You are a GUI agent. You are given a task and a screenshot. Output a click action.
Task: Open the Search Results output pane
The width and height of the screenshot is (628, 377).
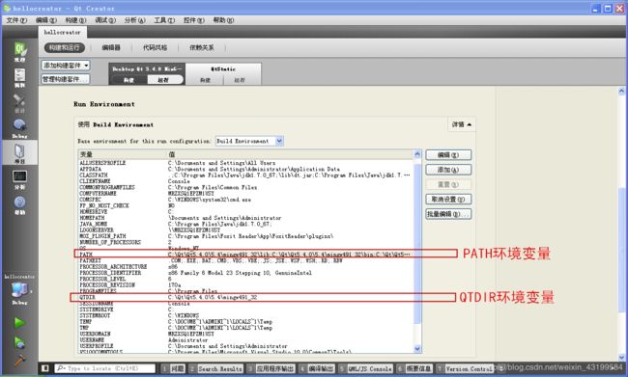pos(215,368)
